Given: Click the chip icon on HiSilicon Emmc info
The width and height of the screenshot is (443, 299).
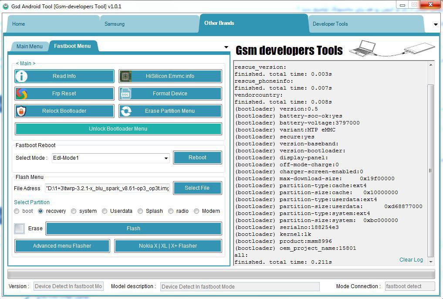Looking at the screenshot, I should [x=126, y=76].
